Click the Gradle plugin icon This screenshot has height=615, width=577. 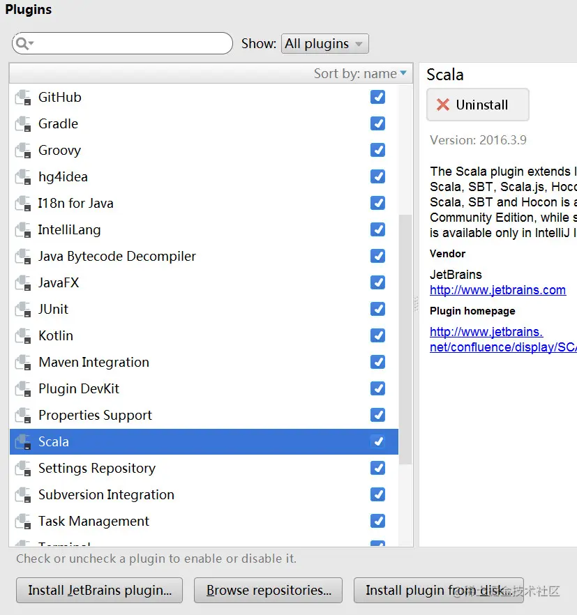pos(23,123)
